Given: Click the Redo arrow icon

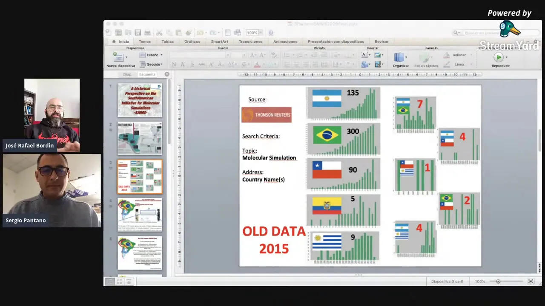Looking at the screenshot, I should click(213, 33).
